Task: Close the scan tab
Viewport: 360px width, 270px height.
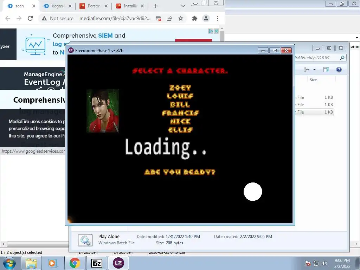Action: (34, 6)
